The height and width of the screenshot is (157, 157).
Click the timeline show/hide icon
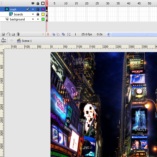pos(3,41)
